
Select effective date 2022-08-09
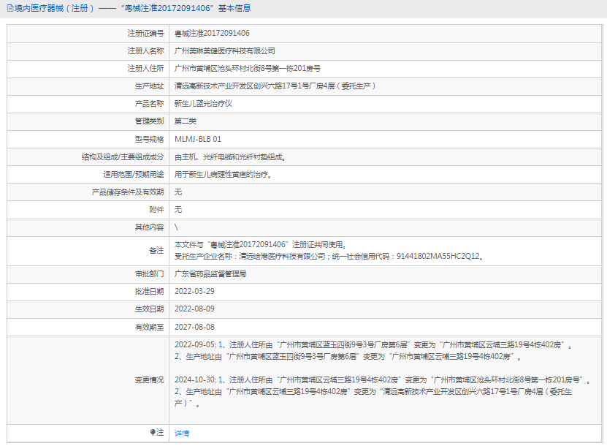click(x=194, y=309)
